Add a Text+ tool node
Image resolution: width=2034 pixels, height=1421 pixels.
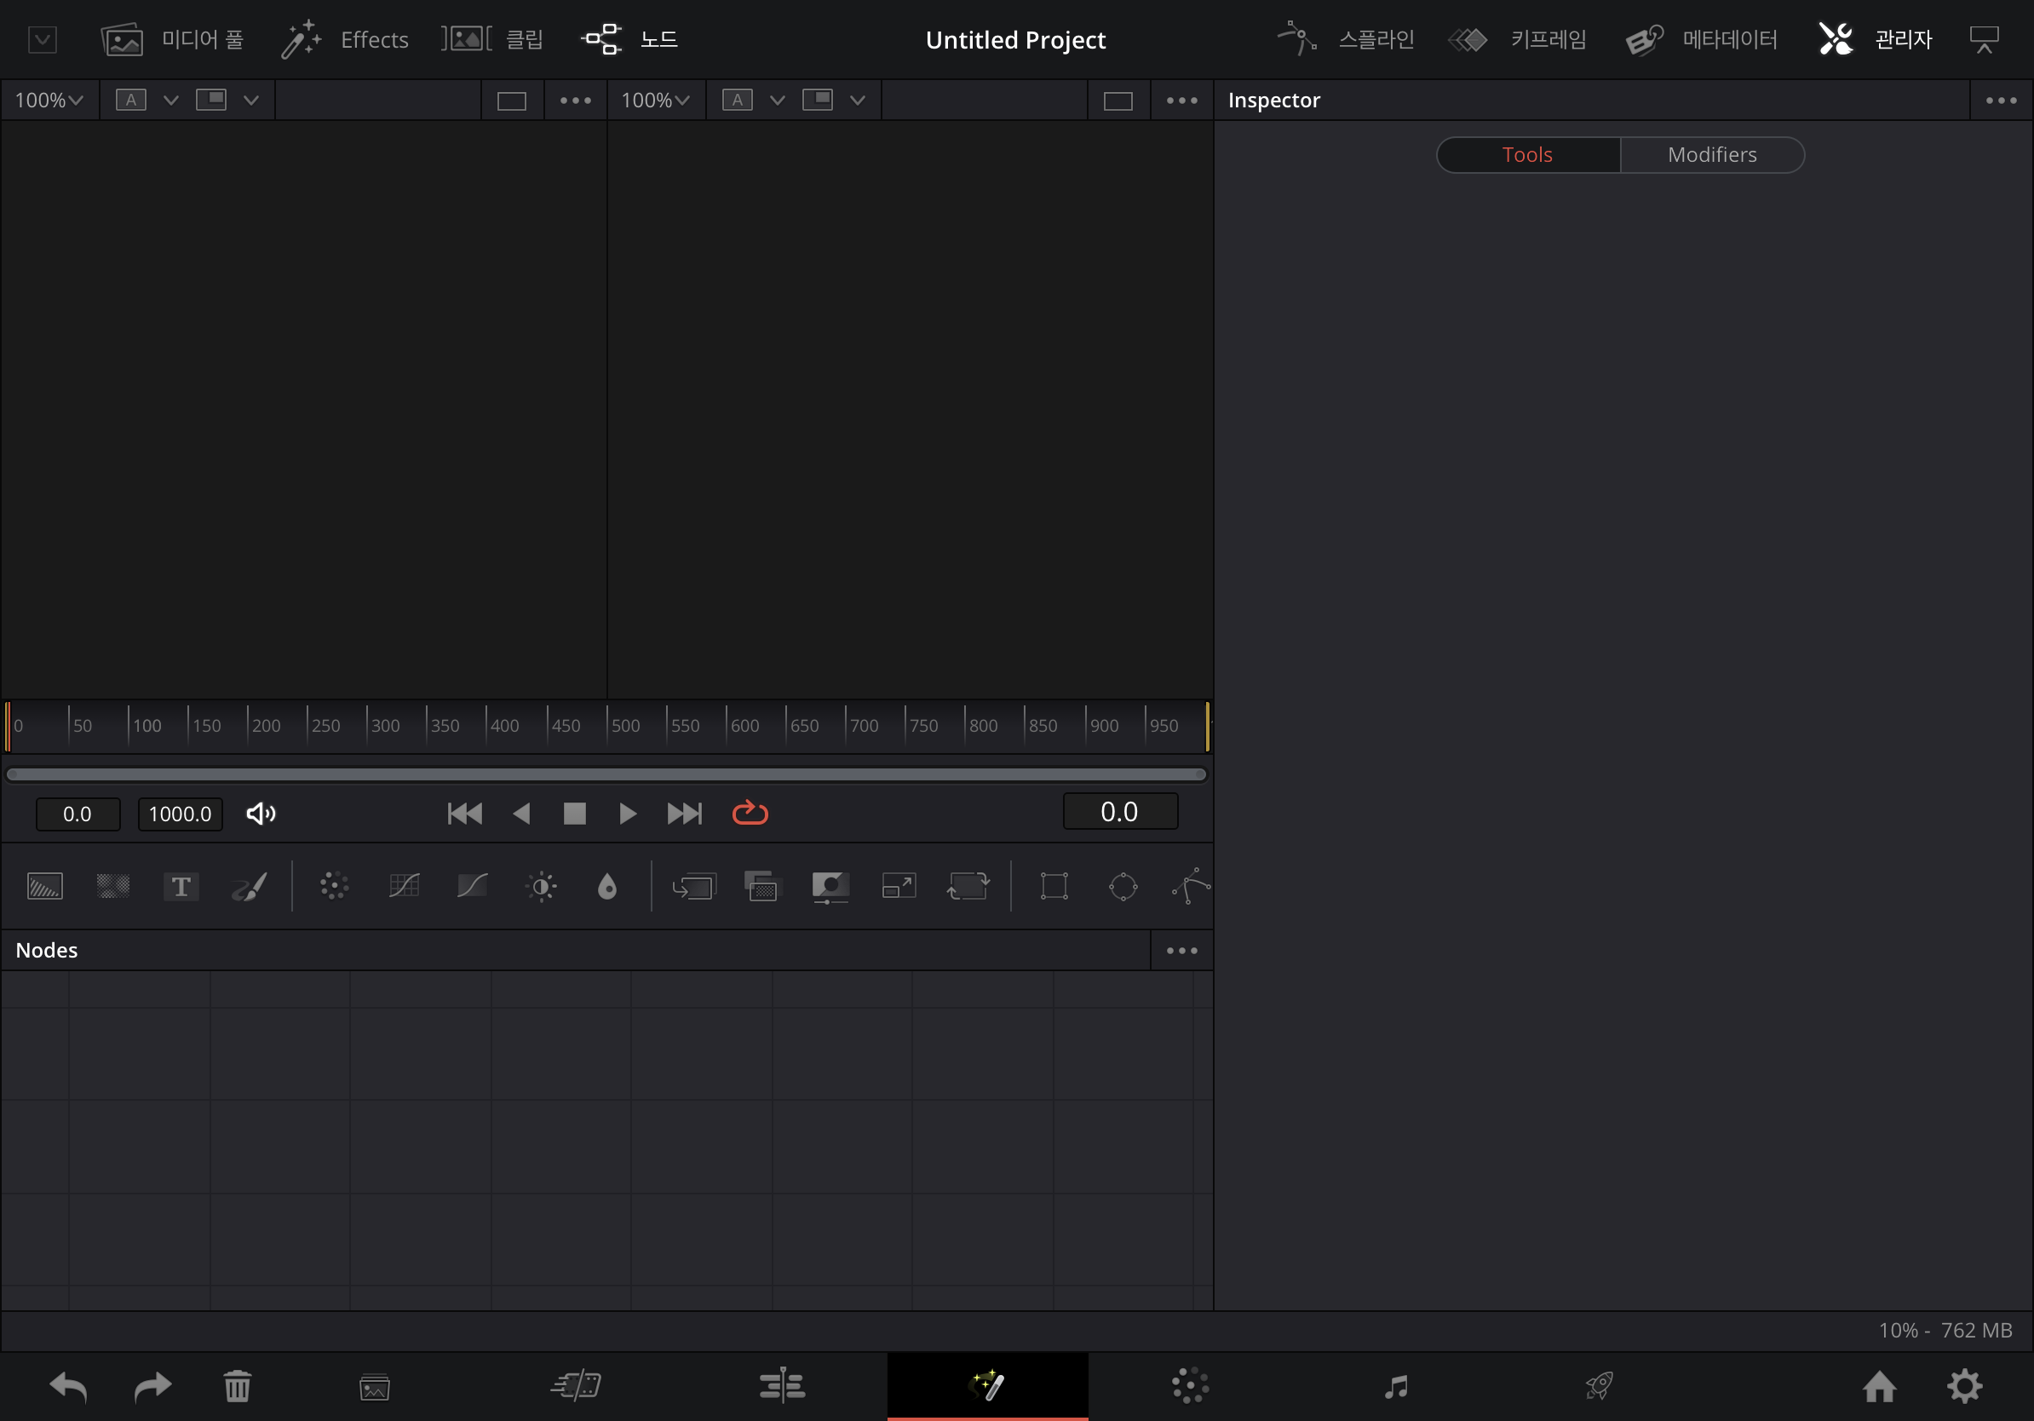(181, 886)
